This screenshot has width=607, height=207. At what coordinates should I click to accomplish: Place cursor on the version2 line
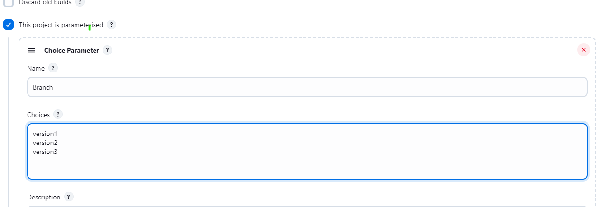click(x=45, y=143)
